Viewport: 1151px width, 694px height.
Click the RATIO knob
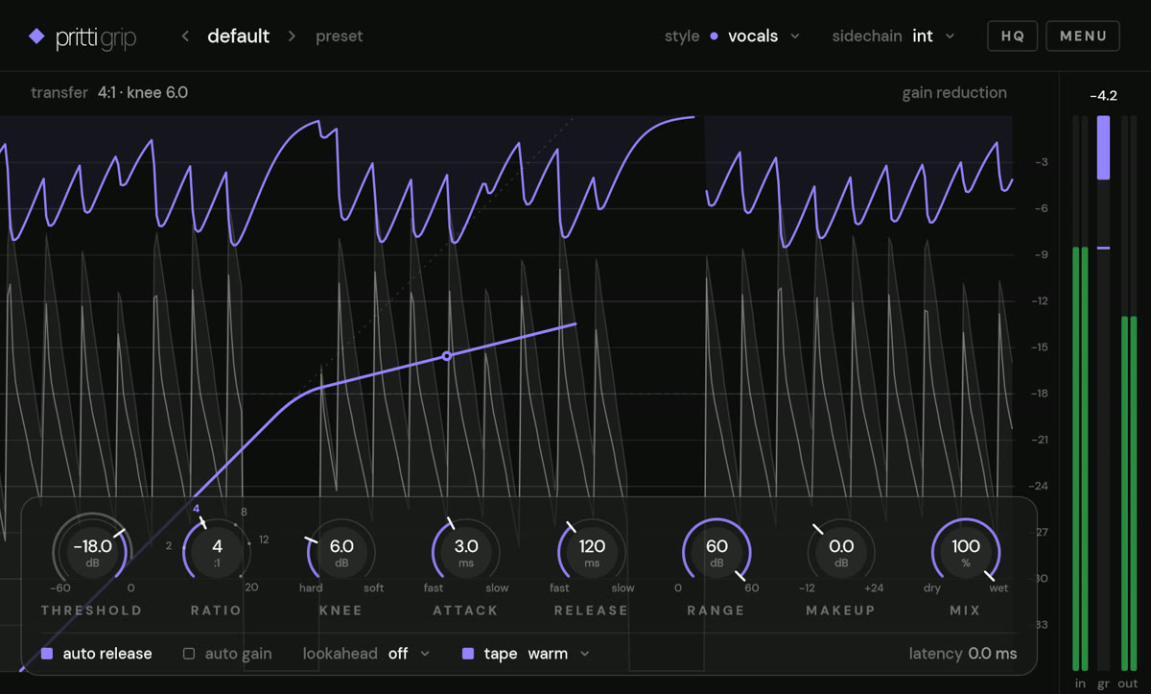point(218,553)
